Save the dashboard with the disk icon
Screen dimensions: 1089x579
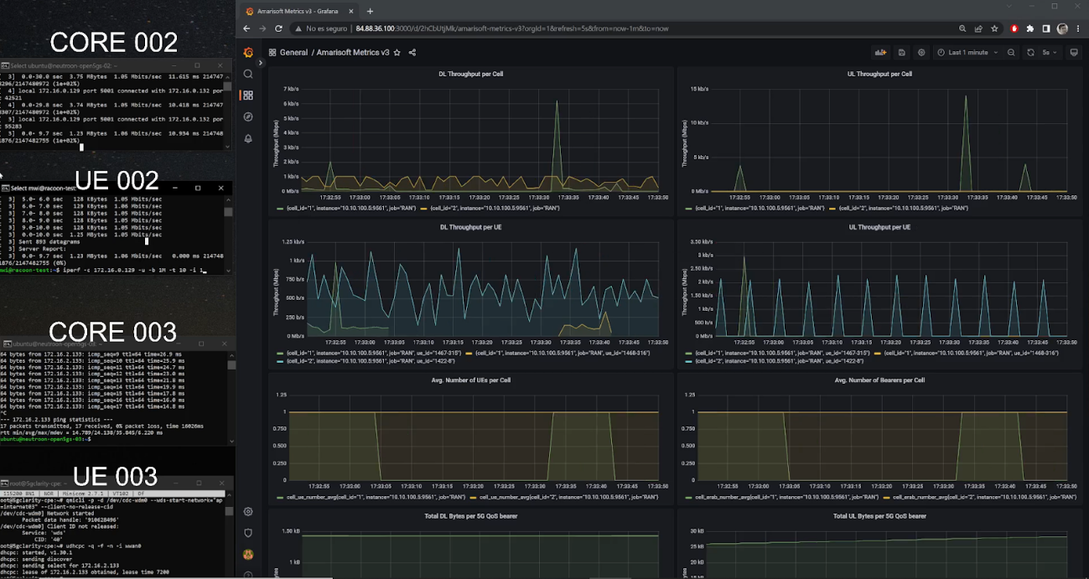pos(901,52)
